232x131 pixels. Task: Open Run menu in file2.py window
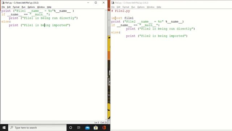pyautogui.click(x=133, y=7)
